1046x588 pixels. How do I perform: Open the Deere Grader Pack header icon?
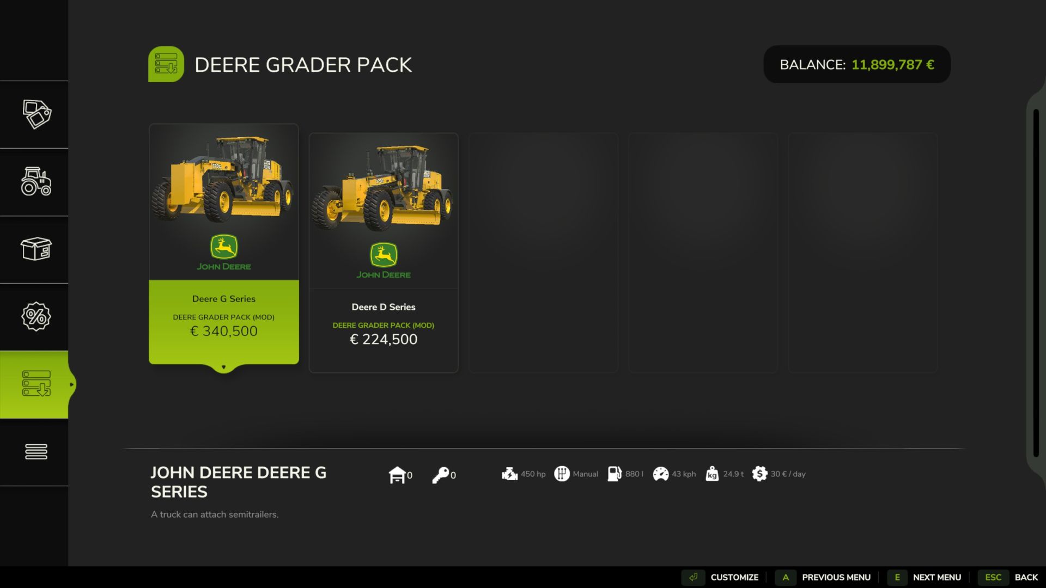tap(166, 64)
